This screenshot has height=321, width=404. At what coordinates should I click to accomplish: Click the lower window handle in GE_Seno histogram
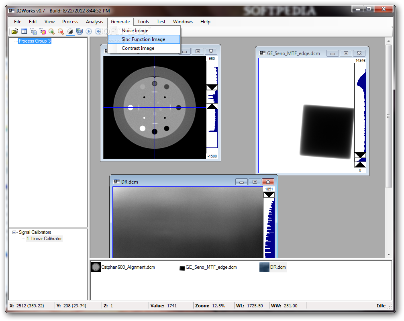[x=360, y=164]
